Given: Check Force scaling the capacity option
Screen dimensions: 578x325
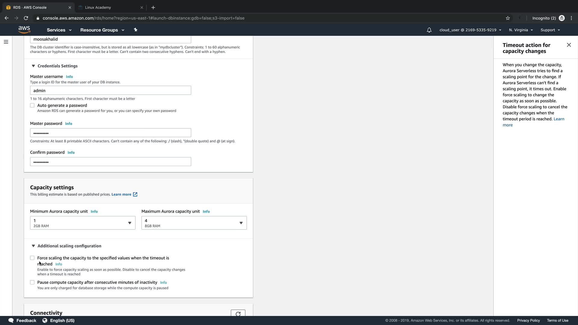Looking at the screenshot, I should [x=32, y=258].
